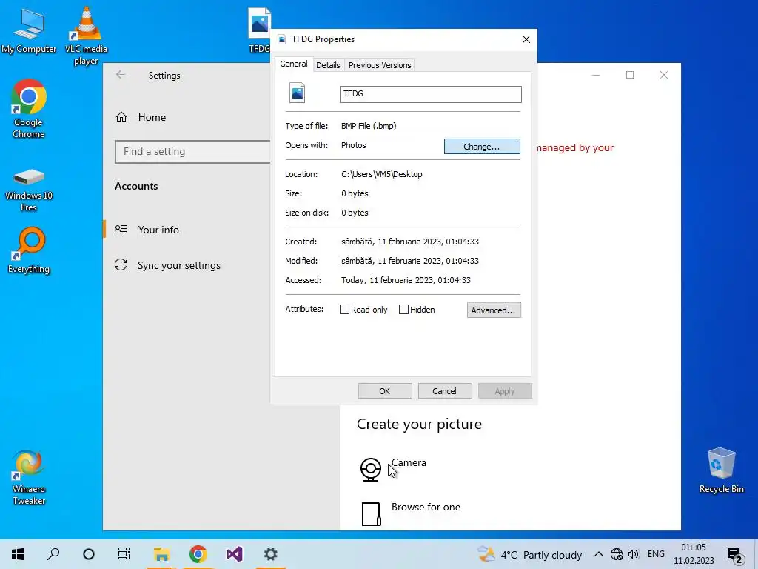This screenshot has width=758, height=569.
Task: Switch to the General tab
Action: coord(293,64)
